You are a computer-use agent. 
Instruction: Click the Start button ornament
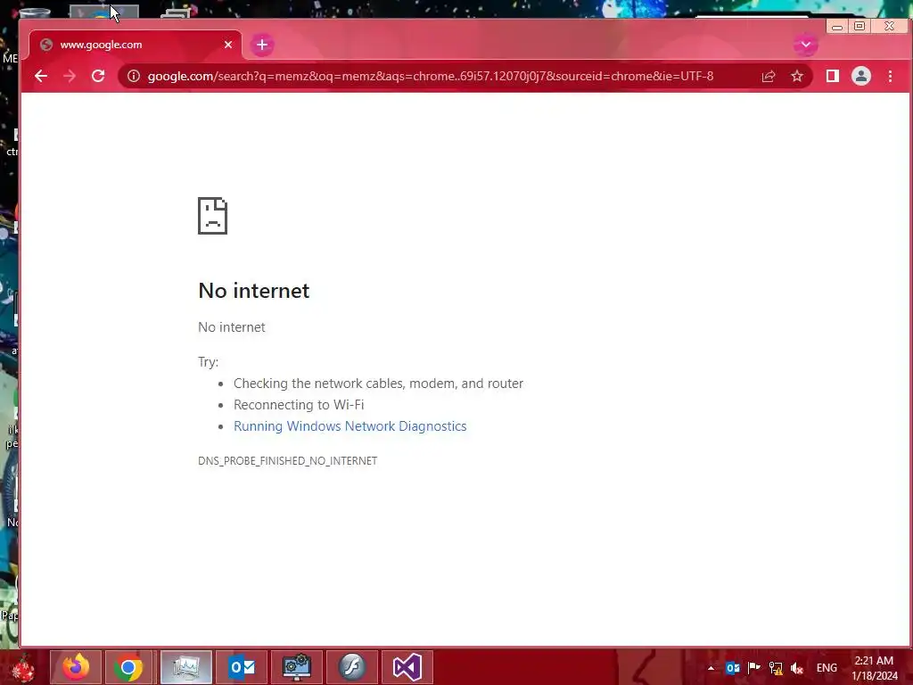(x=23, y=667)
